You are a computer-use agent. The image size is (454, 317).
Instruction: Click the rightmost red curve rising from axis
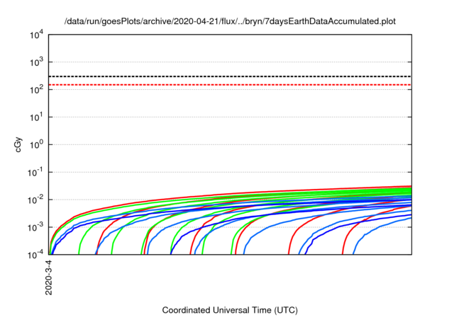tap(345, 239)
